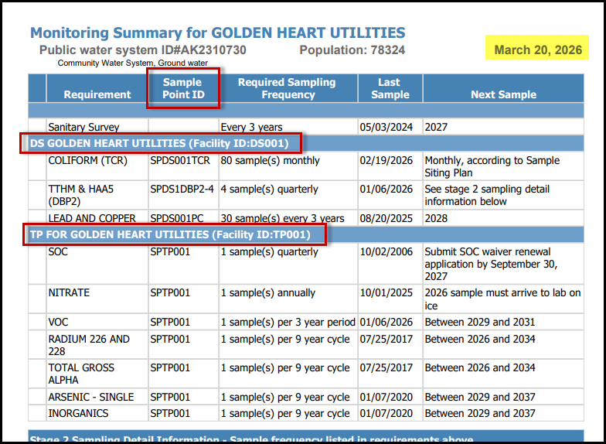Select the SPDS1DBP2-4 sample point ID

click(182, 190)
